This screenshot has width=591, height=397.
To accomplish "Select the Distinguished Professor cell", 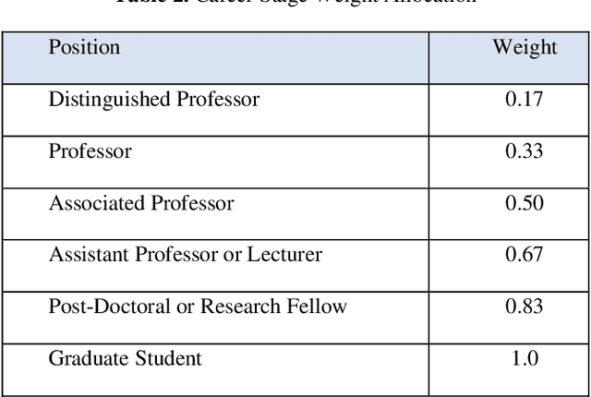I will 154,100.
